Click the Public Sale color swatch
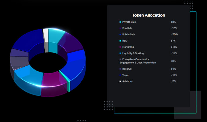Viewport: 207px width, 122px height. pyautogui.click(x=120, y=35)
